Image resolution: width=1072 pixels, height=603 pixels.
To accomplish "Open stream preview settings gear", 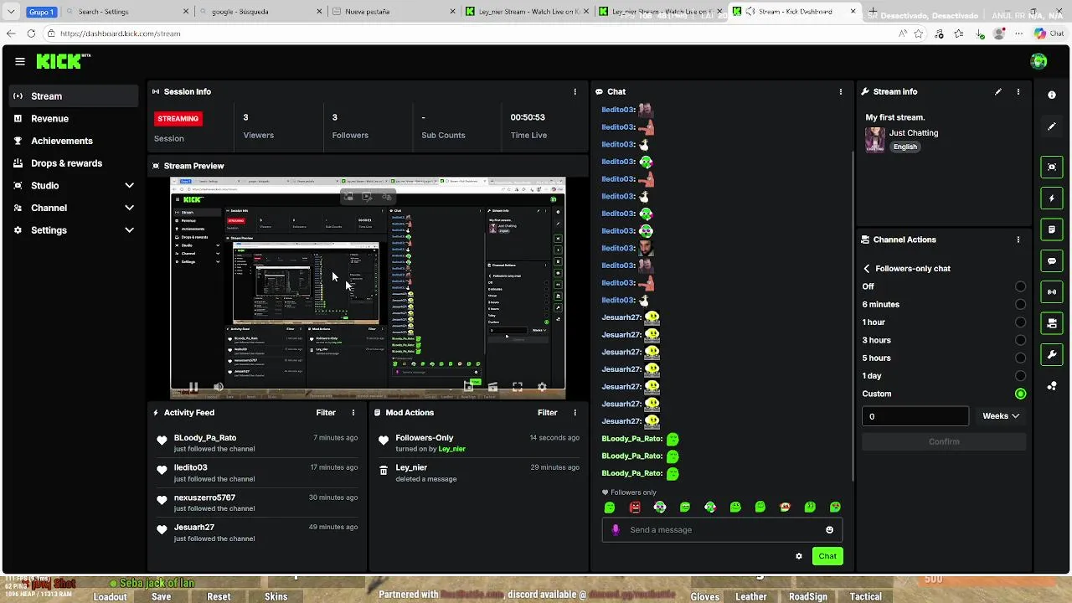I will click(542, 387).
